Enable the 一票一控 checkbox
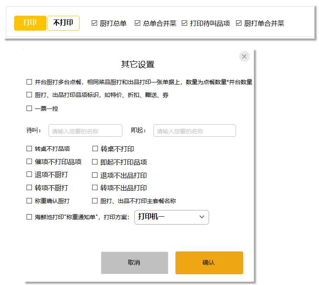Viewport: 319px width, 285px height. (x=29, y=108)
